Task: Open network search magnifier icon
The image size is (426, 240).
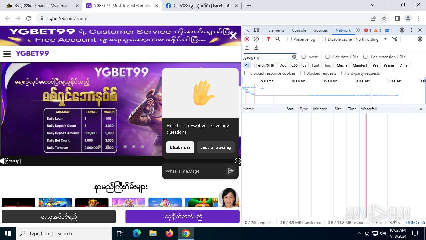Action: 278,39
